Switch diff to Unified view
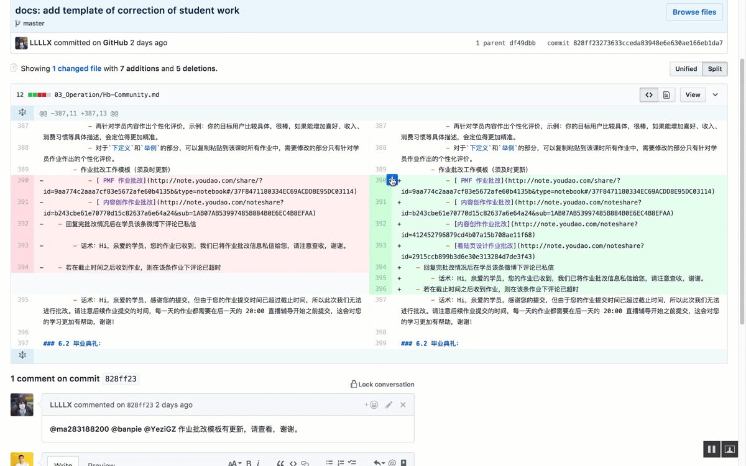The image size is (746, 466). click(686, 69)
